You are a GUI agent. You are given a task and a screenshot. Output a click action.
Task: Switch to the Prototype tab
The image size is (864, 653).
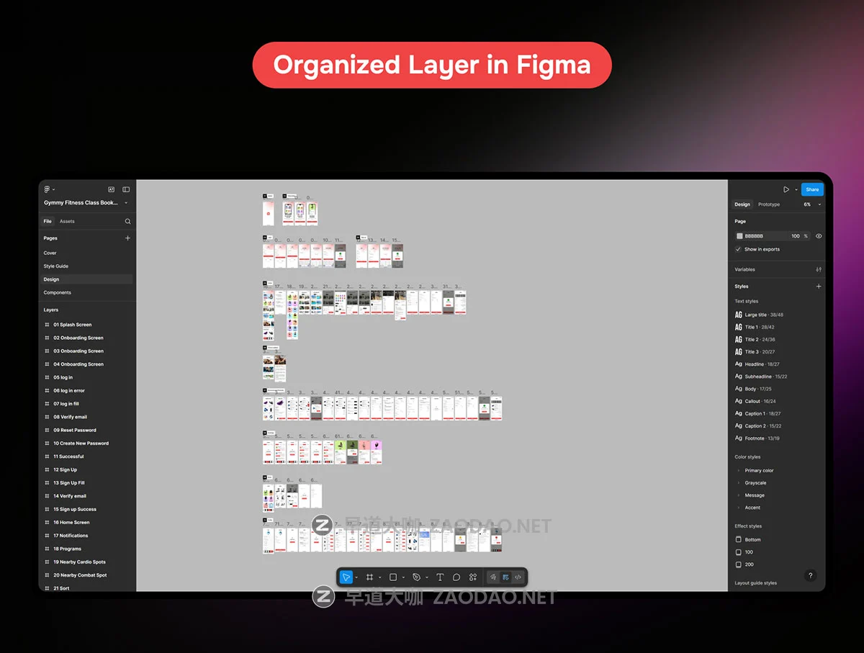(x=768, y=204)
